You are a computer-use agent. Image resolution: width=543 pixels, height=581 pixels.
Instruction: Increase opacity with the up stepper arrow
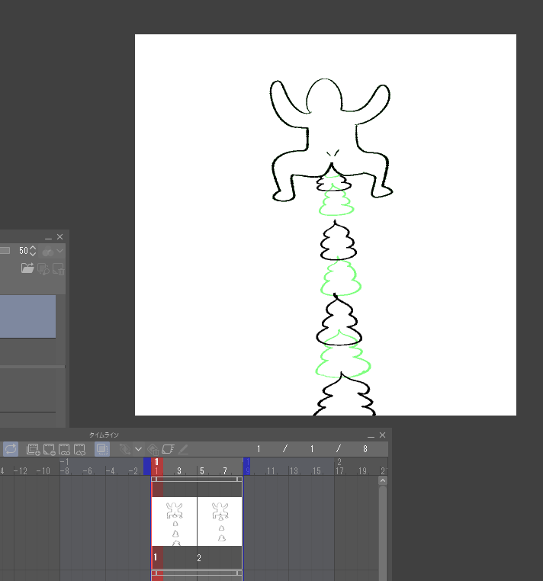(x=33, y=248)
